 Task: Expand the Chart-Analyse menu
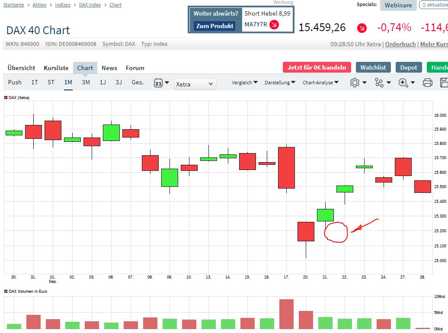(320, 82)
